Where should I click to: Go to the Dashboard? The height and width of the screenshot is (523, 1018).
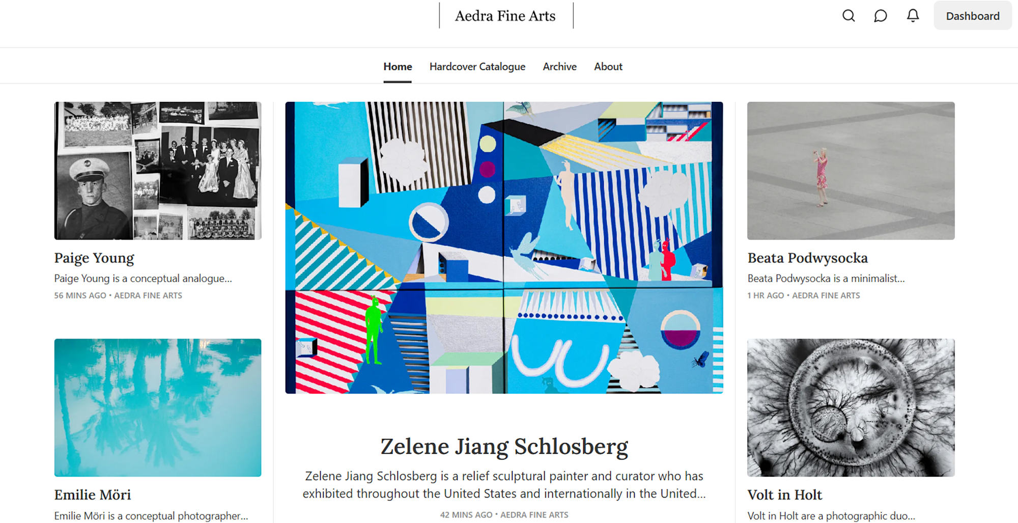[x=972, y=16]
